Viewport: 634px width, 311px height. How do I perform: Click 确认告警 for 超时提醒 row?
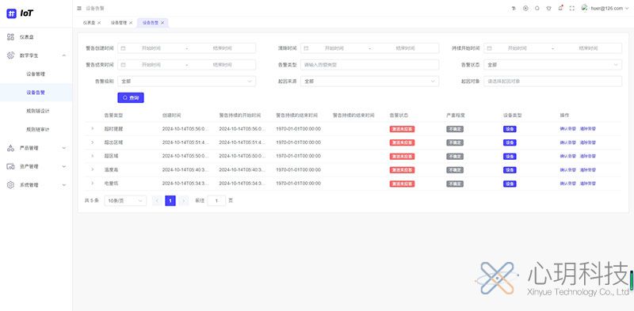point(567,129)
